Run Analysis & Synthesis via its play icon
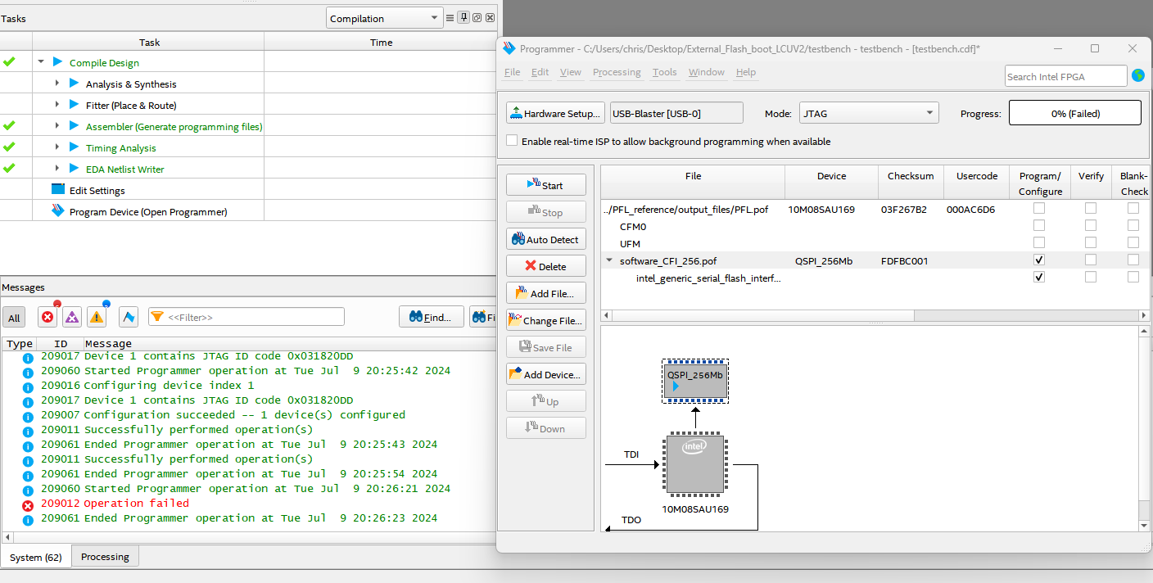The image size is (1153, 583). pos(74,84)
